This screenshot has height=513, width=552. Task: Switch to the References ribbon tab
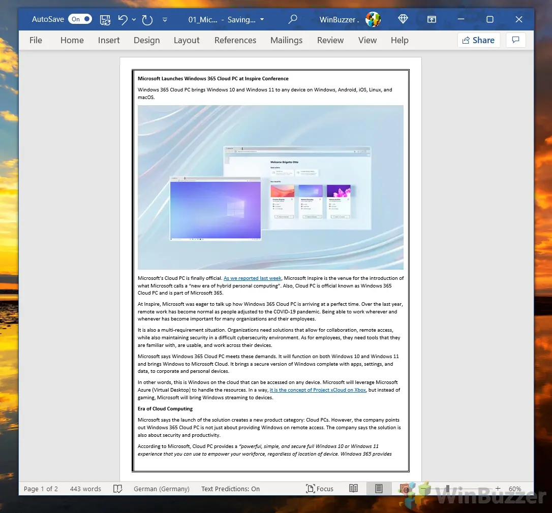click(235, 40)
